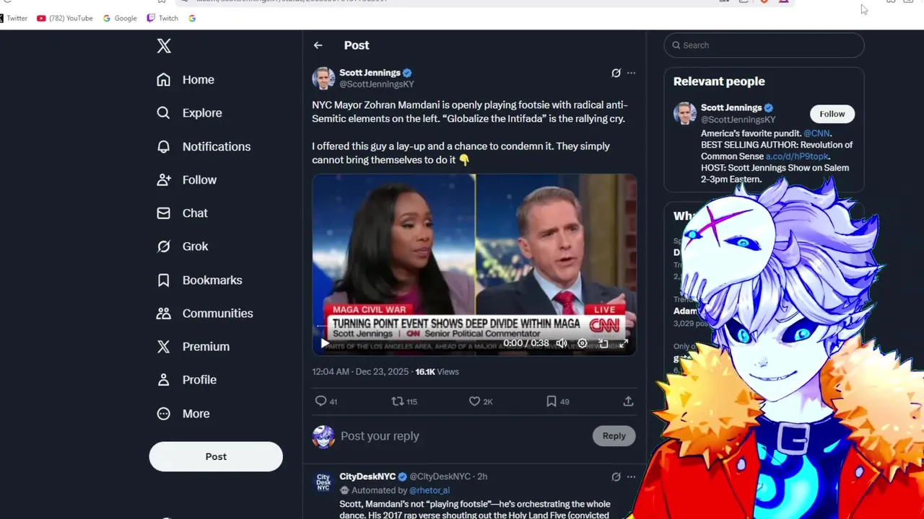924x519 pixels.
Task: Toggle picture-in-picture on the video
Action: 603,343
